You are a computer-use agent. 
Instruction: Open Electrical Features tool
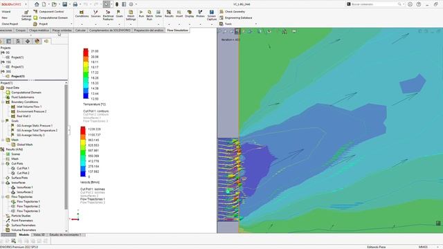coord(108,15)
